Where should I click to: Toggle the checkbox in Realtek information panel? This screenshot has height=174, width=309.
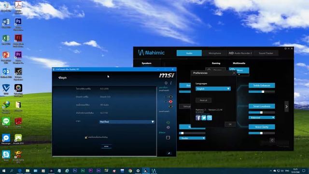pyautogui.click(x=86, y=137)
